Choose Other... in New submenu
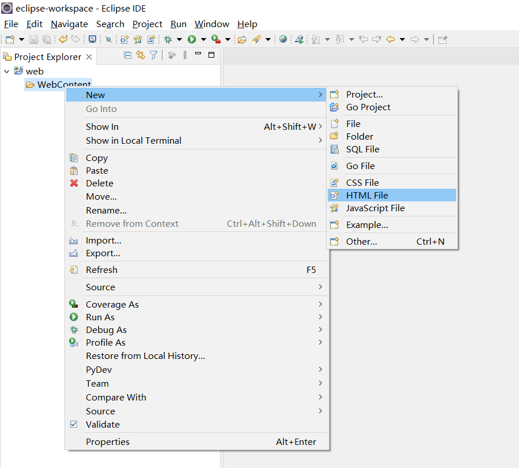 tap(392, 241)
